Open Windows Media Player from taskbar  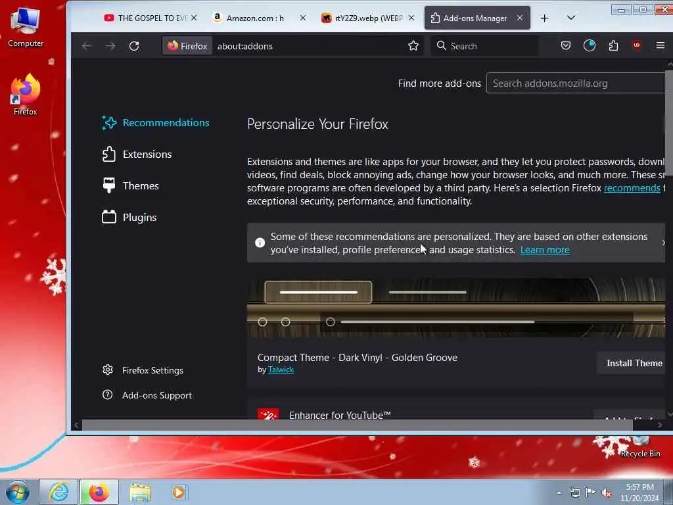(179, 493)
